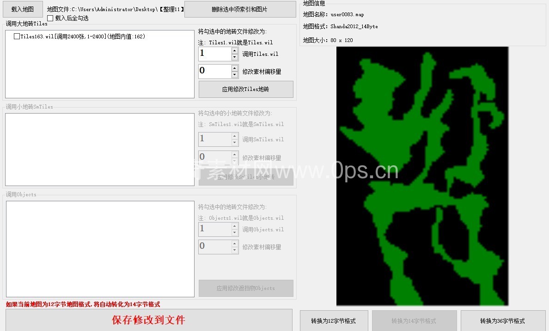Click inside the 调用Tiles.wil number field
This screenshot has width=549, height=331.
click(x=214, y=54)
